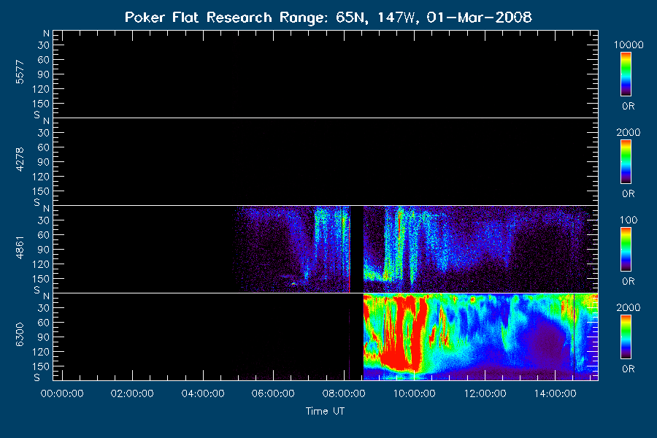Click the Poker Flat Research Range plot title

point(328,18)
